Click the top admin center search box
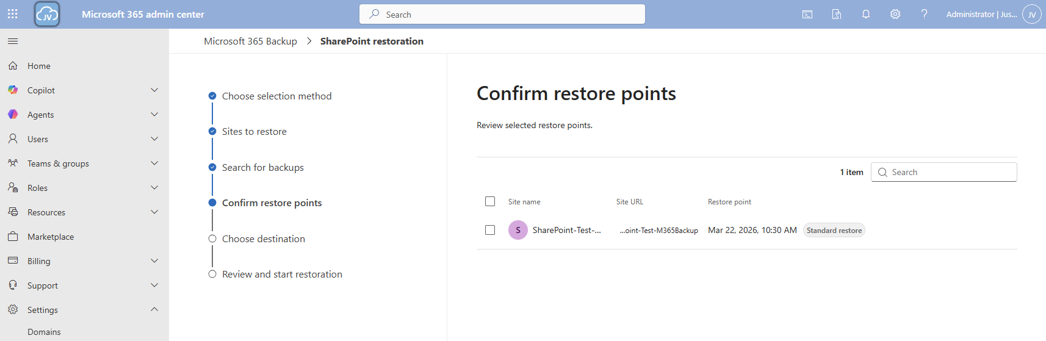 [502, 14]
